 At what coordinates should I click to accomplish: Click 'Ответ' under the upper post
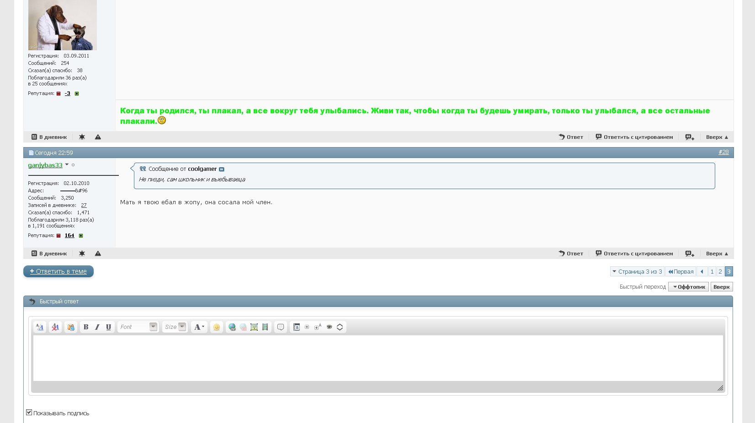[x=571, y=137]
